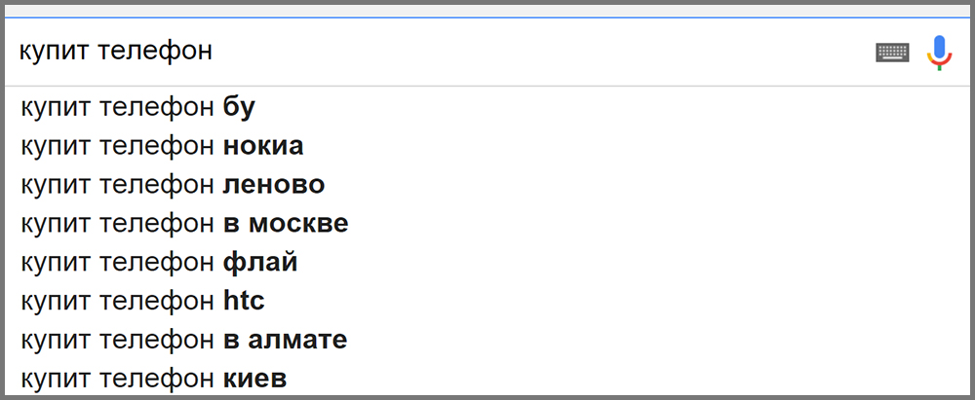Click the bold 'htc' suggestion ending
The height and width of the screenshot is (400, 975).
click(x=244, y=302)
